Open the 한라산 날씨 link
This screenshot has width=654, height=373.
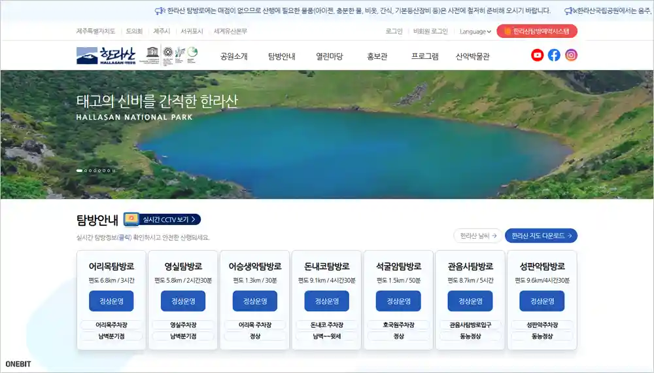click(478, 236)
